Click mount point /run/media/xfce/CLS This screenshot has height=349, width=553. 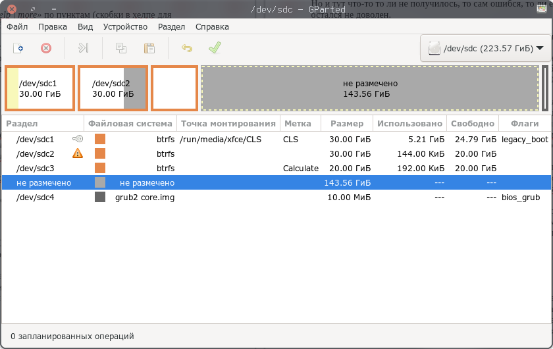coord(221,140)
